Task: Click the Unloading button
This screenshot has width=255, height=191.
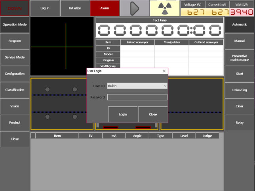Action: pyautogui.click(x=240, y=90)
